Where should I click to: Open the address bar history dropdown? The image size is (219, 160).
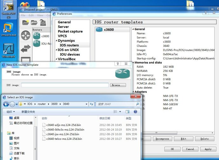coord(86,104)
